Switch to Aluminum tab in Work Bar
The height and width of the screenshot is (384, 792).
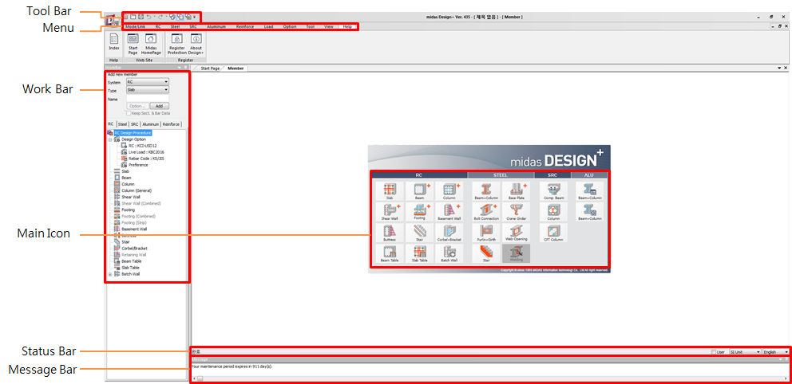[151, 124]
